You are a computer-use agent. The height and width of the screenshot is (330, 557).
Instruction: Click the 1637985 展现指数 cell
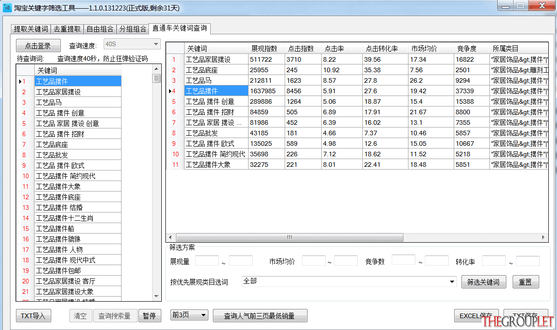[x=266, y=91]
